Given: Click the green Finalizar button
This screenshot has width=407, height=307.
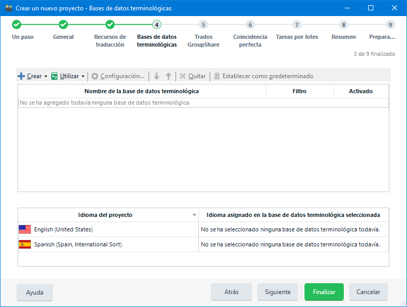Looking at the screenshot, I should [x=324, y=292].
